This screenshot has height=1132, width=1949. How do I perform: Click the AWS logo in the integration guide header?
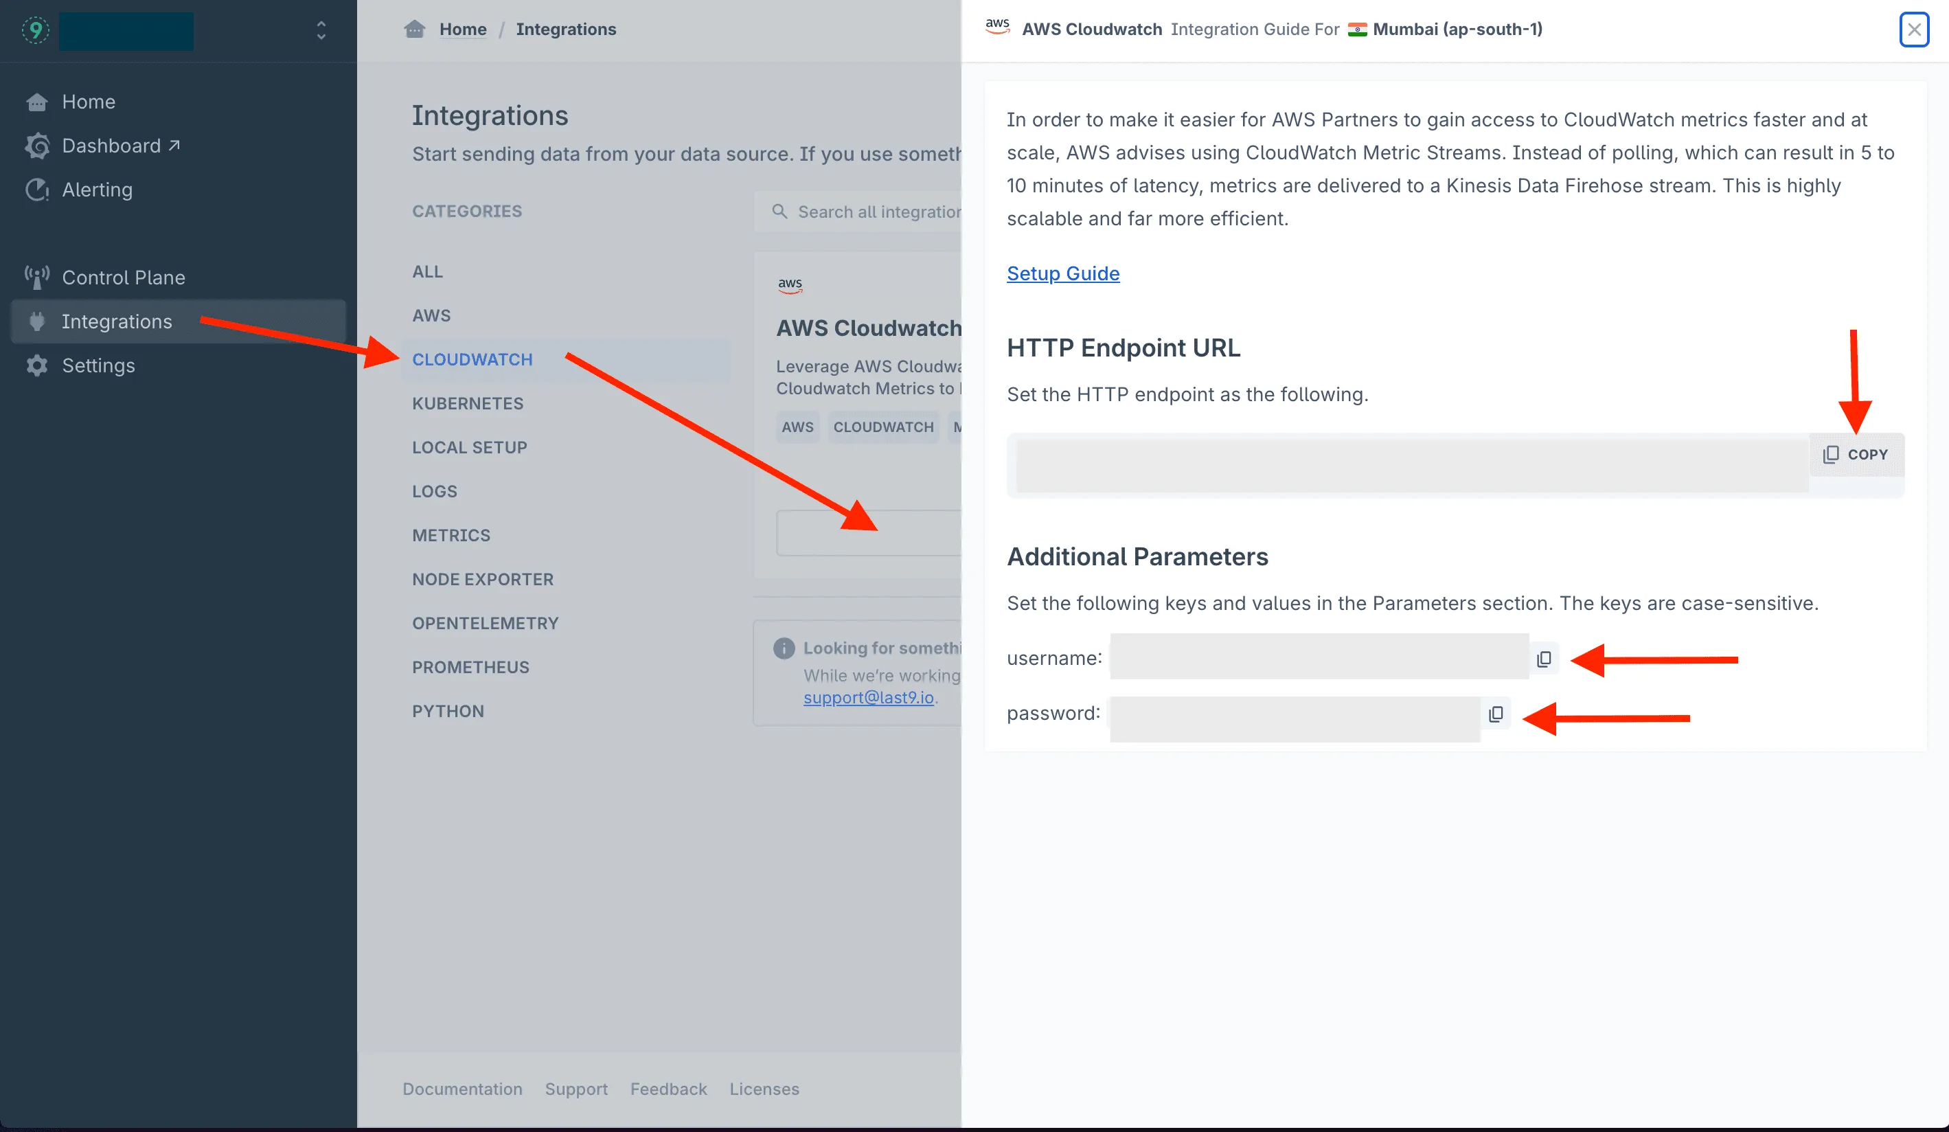998,26
